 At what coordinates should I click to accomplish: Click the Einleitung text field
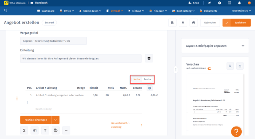click(x=81, y=58)
